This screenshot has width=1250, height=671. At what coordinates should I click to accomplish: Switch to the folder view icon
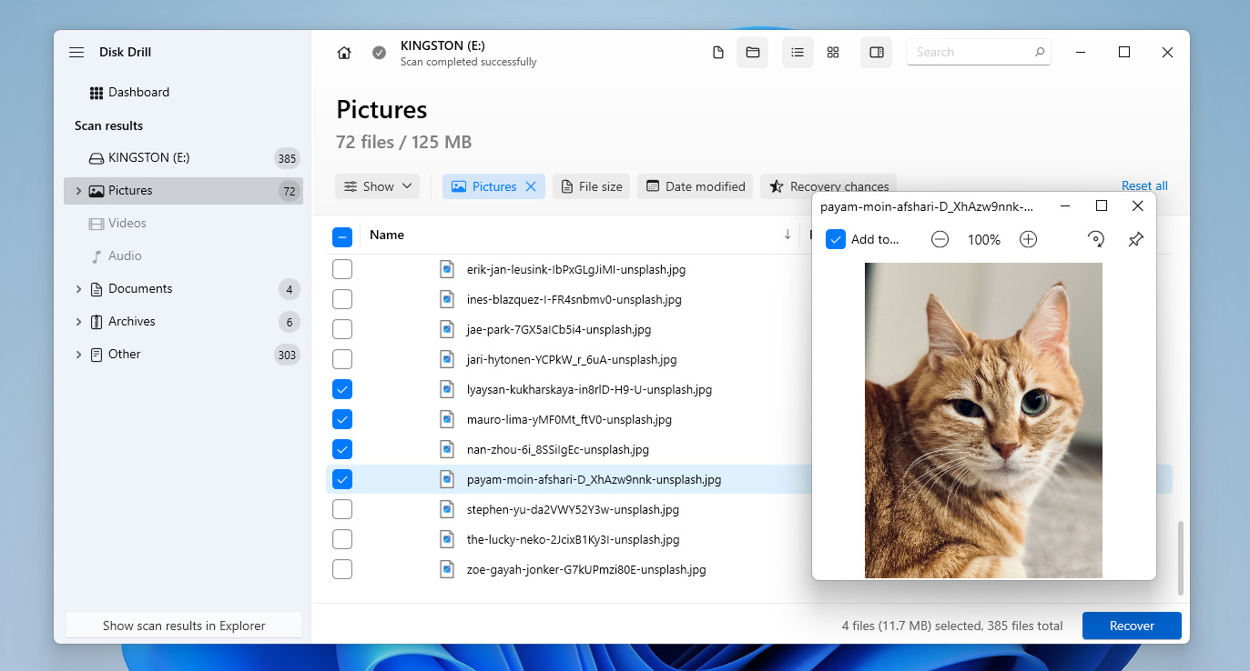pos(753,53)
